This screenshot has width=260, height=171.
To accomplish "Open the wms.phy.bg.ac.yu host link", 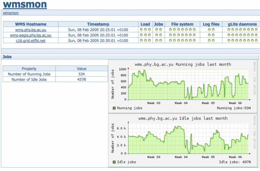I will coord(31,30).
